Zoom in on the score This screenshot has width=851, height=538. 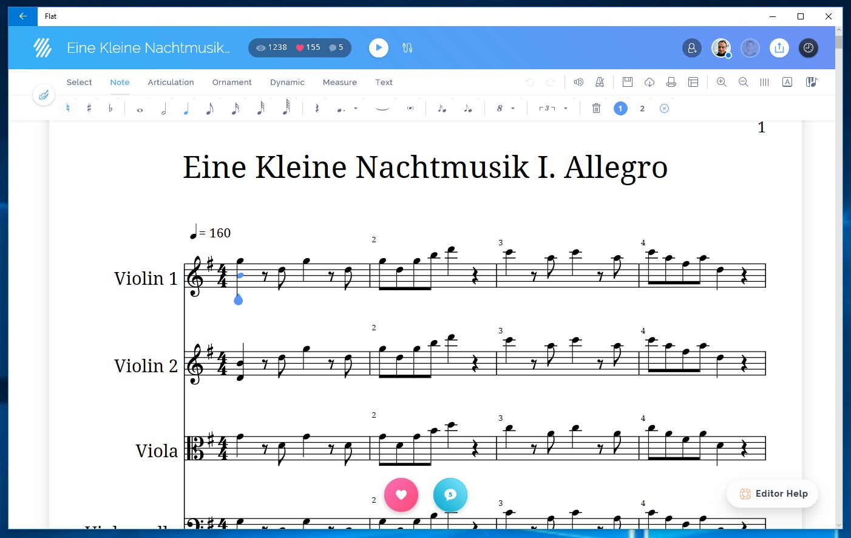coord(722,81)
